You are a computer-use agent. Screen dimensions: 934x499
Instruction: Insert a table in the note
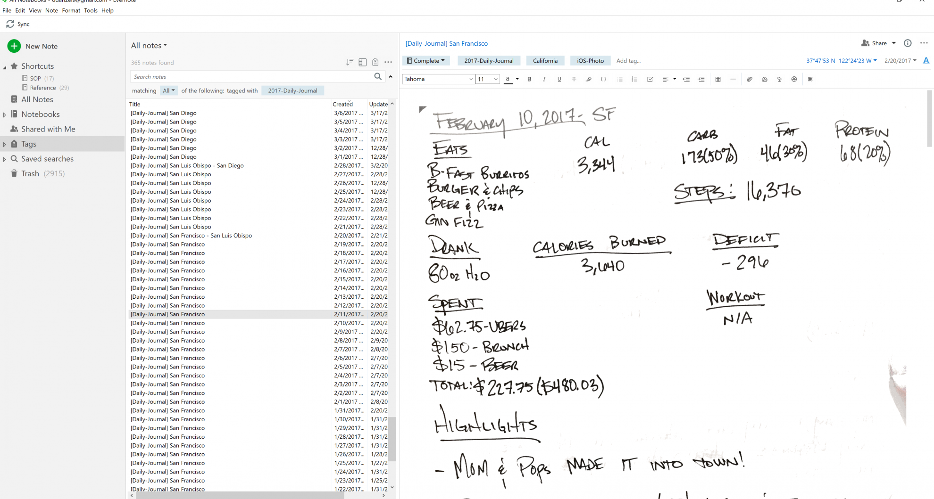click(x=718, y=79)
